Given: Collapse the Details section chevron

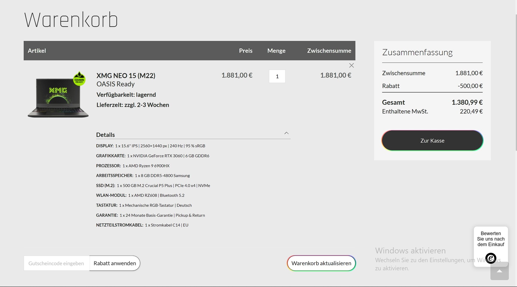Looking at the screenshot, I should [x=286, y=133].
